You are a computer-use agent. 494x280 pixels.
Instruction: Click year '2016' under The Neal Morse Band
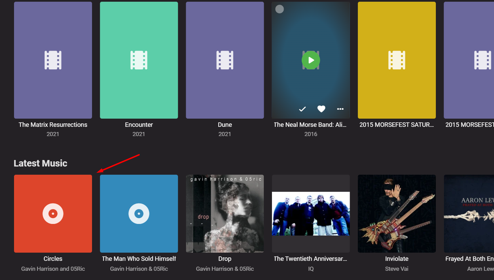(311, 134)
